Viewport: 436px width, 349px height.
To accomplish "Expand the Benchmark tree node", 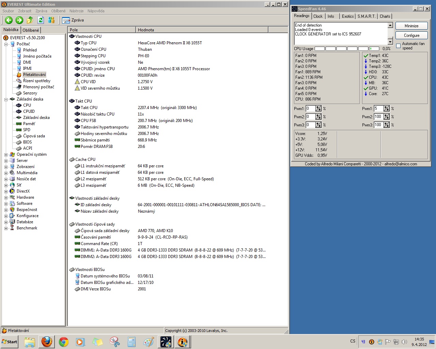I will pyautogui.click(x=6, y=228).
